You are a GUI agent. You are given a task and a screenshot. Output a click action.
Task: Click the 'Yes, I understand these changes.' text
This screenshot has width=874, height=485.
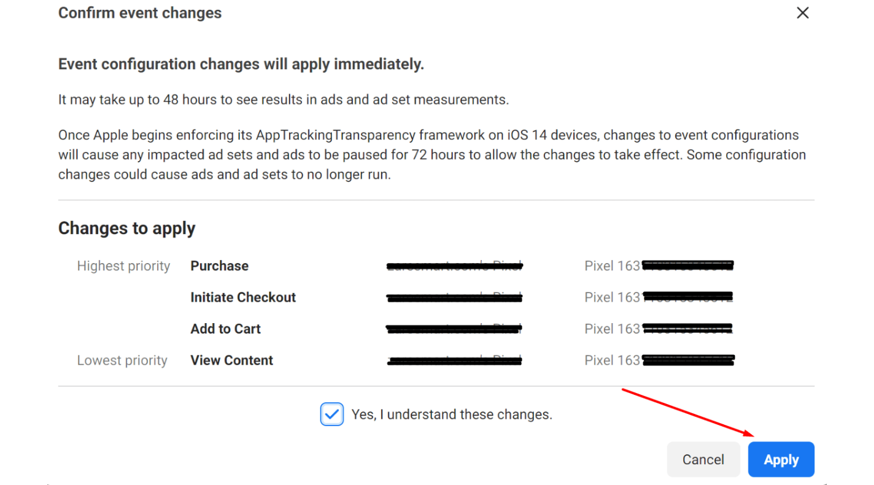pos(452,414)
